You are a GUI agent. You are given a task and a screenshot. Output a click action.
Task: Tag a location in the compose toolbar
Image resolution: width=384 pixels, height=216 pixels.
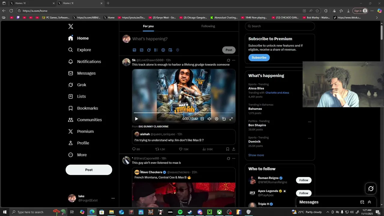click(178, 50)
